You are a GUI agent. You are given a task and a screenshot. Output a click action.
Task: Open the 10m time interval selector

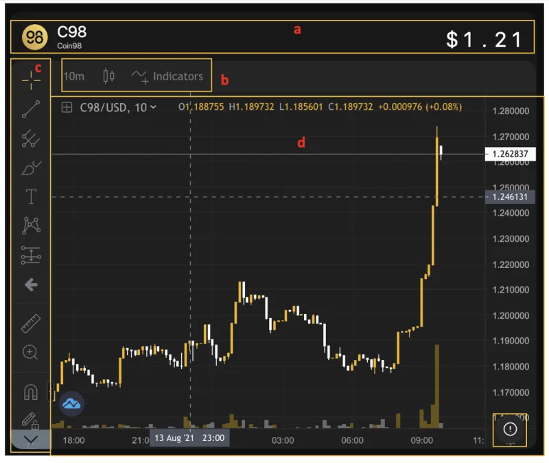tap(74, 76)
